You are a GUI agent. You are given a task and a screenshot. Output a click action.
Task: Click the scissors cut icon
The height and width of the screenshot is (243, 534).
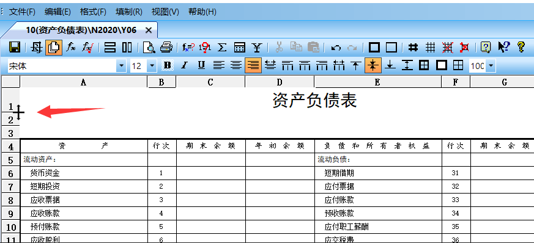pos(280,48)
